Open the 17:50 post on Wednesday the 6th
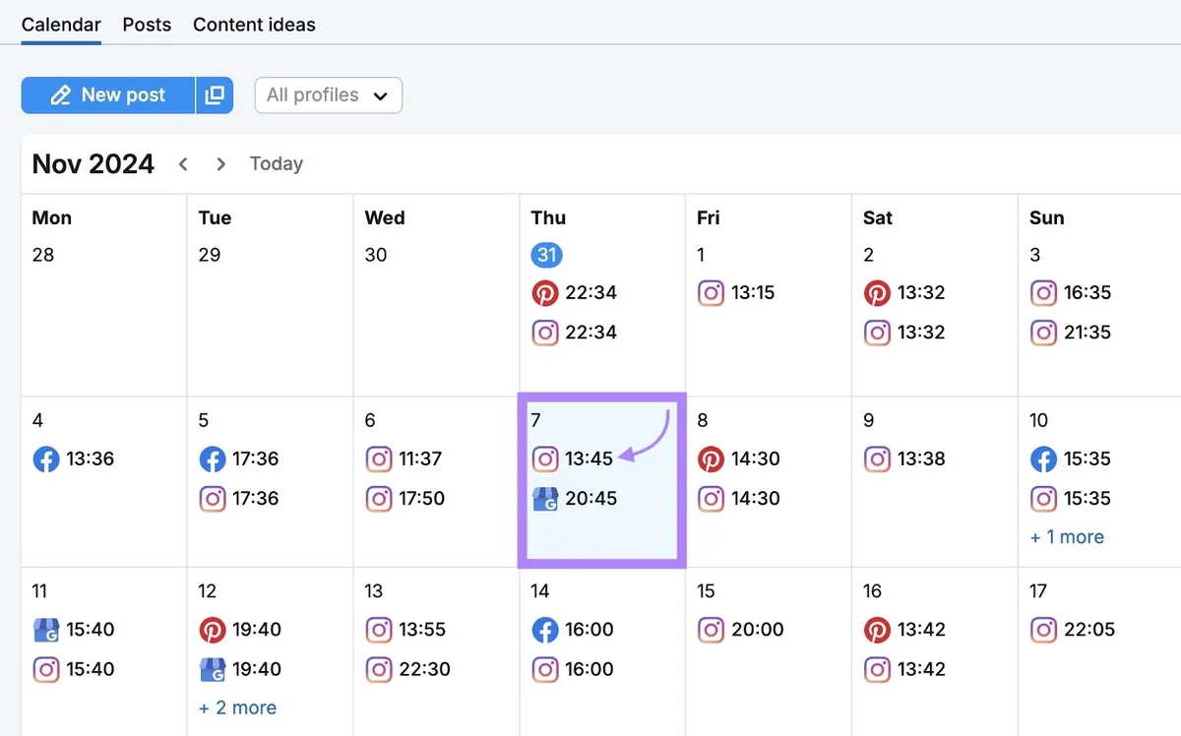 tap(405, 499)
